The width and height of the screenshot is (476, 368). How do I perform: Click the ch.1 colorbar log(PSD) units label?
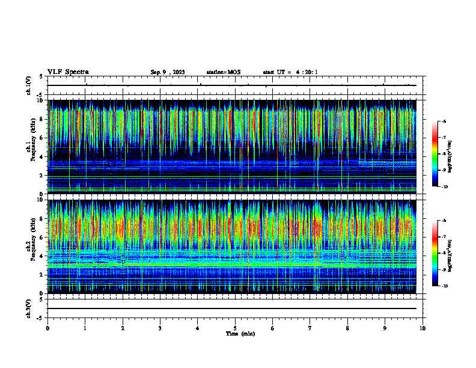(450, 157)
